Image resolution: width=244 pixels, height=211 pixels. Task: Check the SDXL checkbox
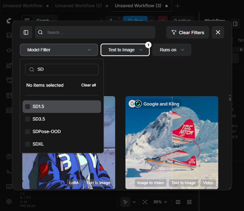28,144
